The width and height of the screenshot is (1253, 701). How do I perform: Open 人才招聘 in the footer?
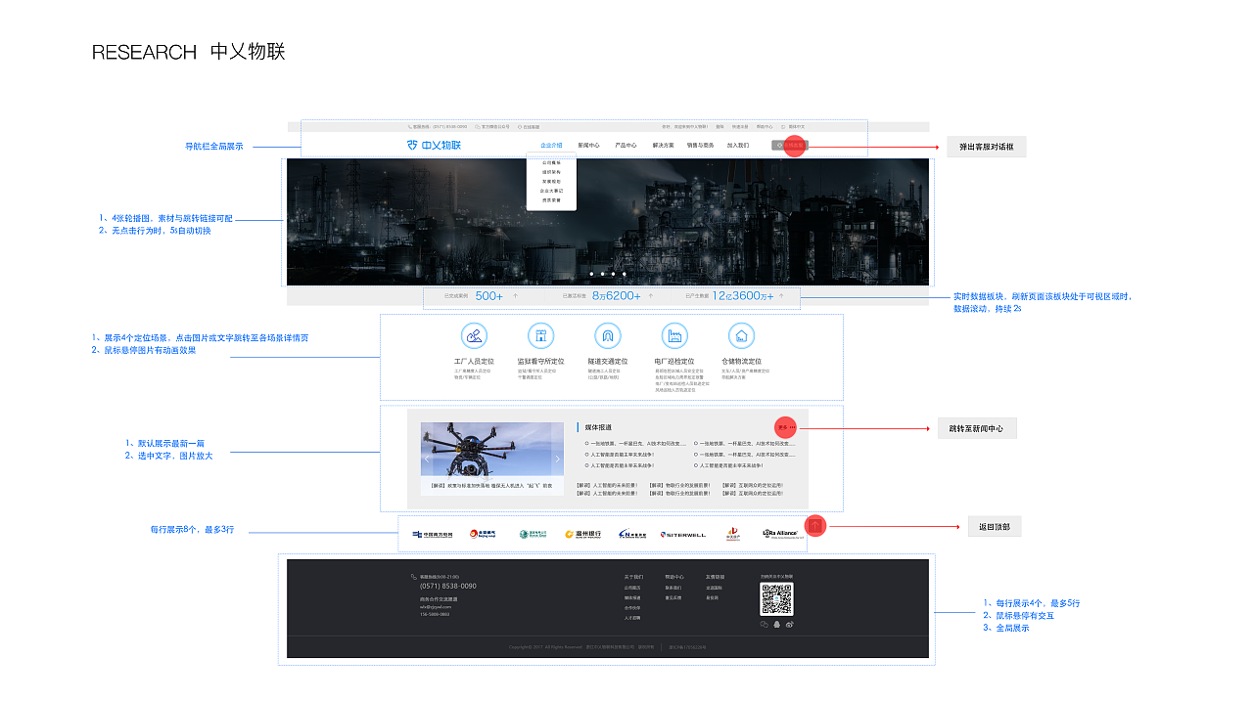pyautogui.click(x=632, y=618)
